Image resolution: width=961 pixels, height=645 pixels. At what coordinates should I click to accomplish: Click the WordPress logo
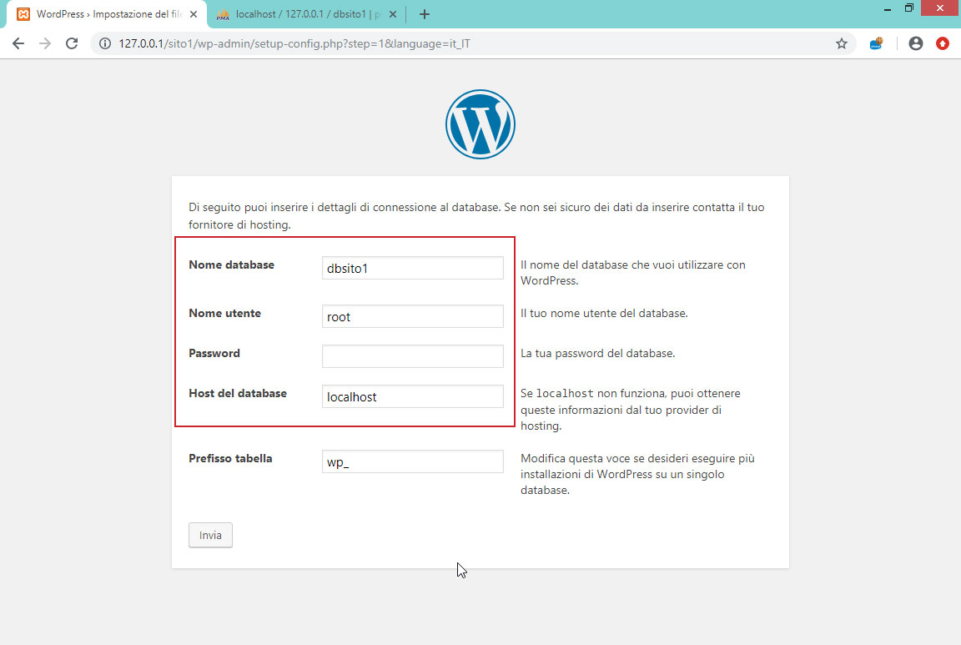[x=480, y=124]
